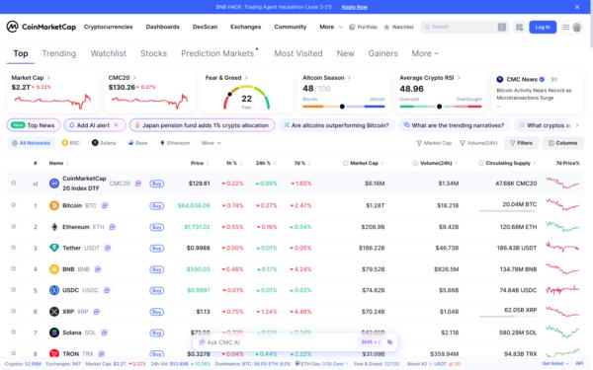Image resolution: width=593 pixels, height=370 pixels.
Task: Open the Portfolio link icon
Action: (352, 28)
